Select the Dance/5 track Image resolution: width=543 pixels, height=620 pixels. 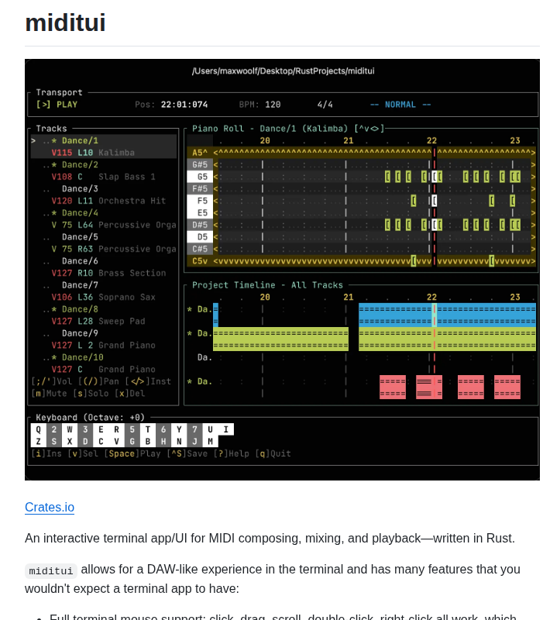click(x=80, y=237)
